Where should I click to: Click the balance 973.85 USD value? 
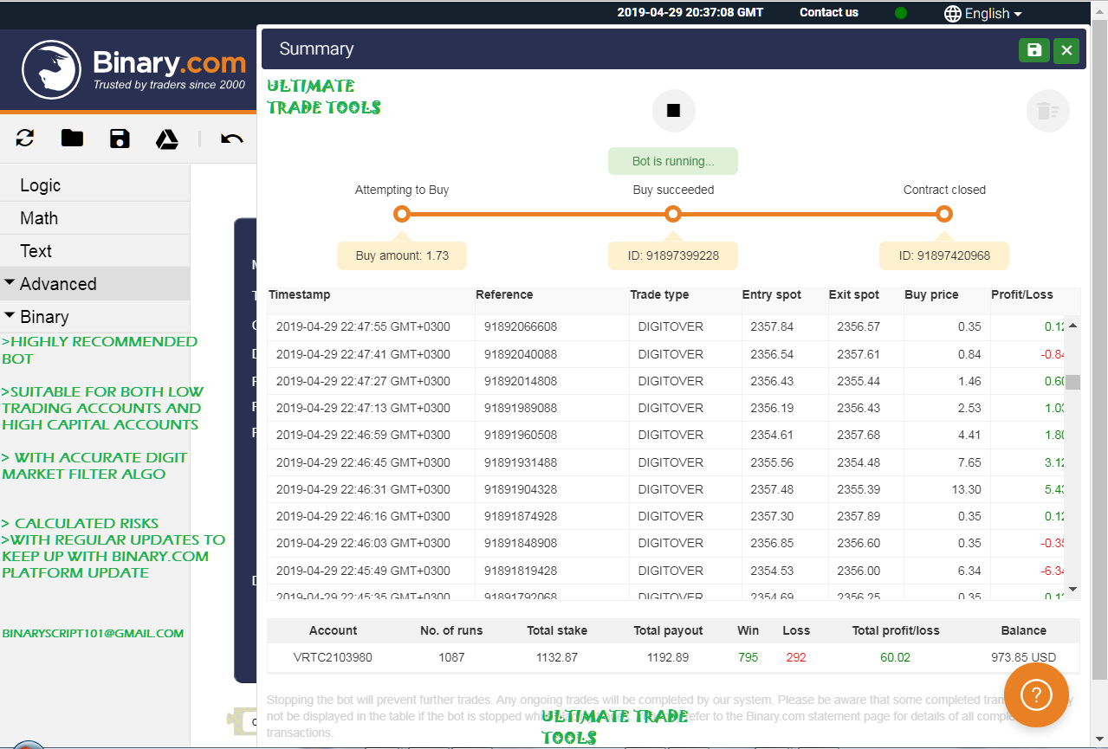pos(1024,657)
